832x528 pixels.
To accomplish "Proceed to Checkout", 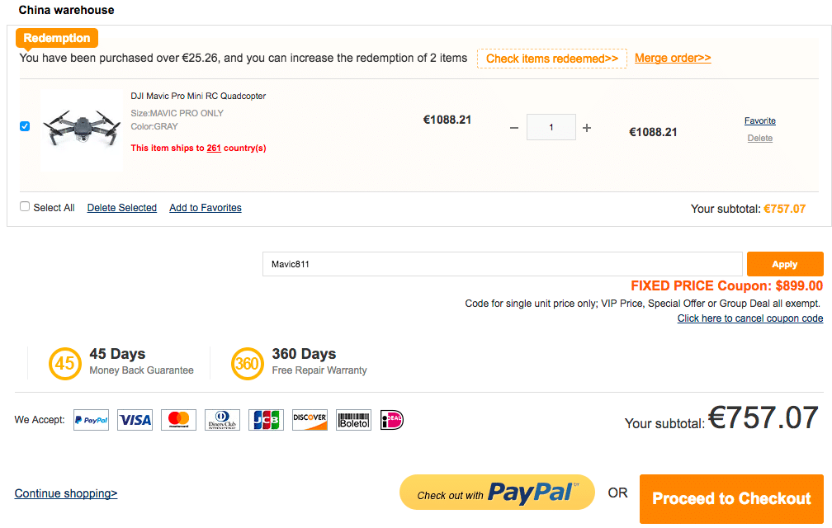I will (x=731, y=498).
